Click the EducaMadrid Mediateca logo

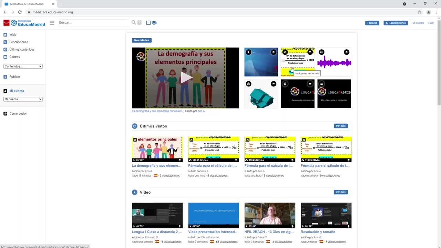point(24,23)
